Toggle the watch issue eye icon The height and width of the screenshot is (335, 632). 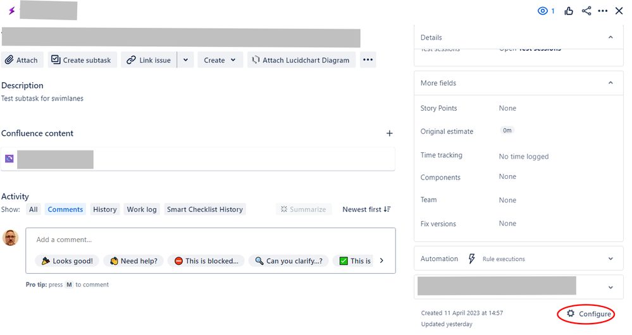point(543,11)
